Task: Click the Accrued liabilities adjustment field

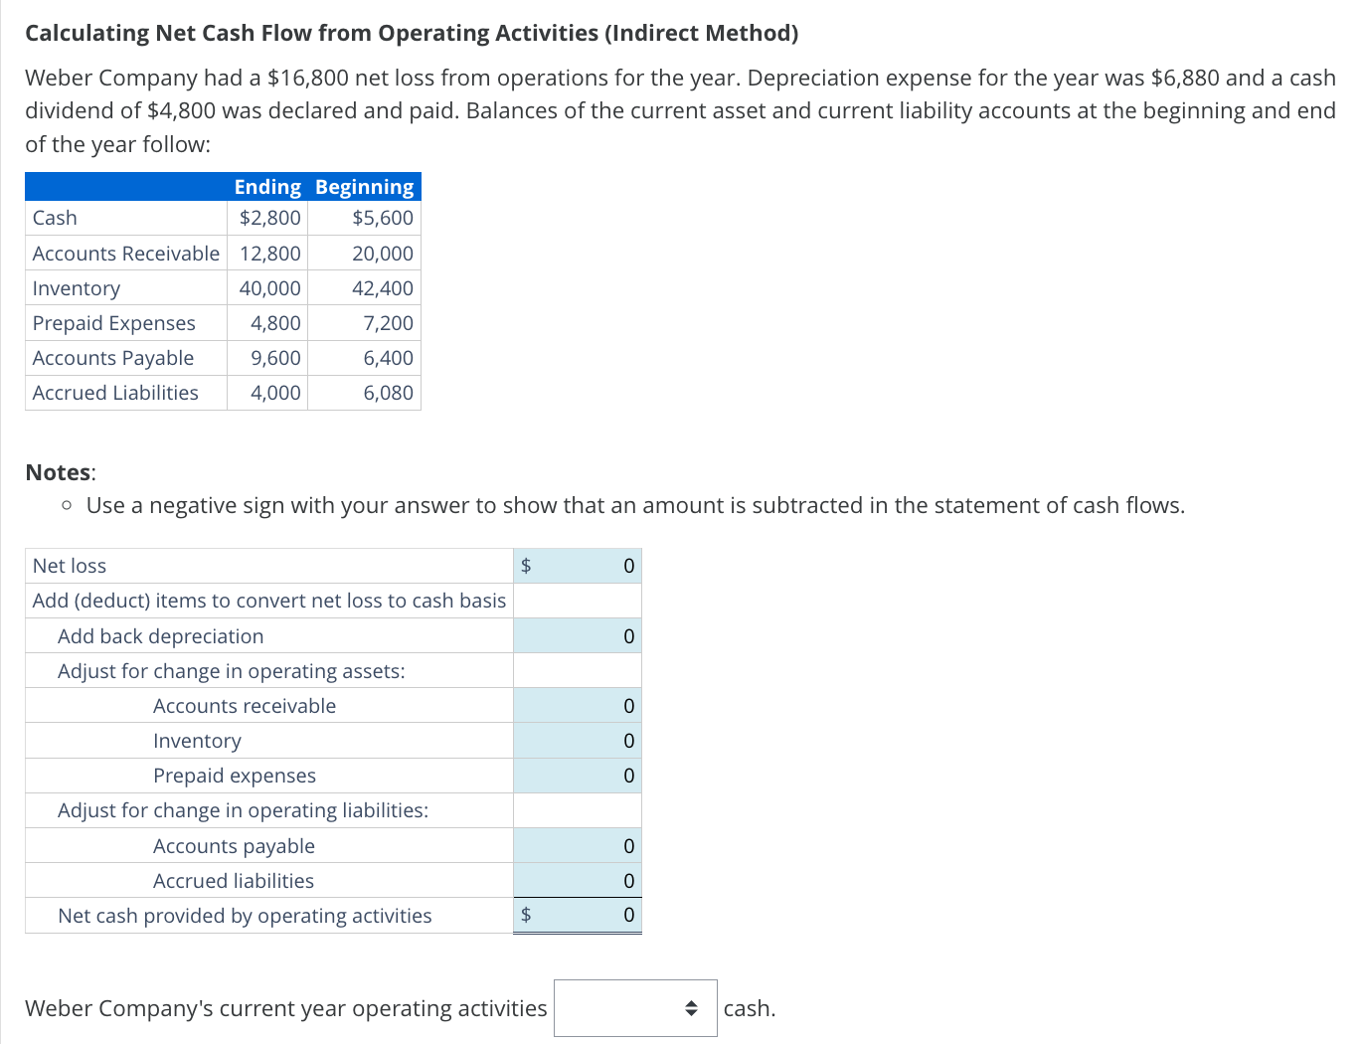Action: [x=587, y=880]
